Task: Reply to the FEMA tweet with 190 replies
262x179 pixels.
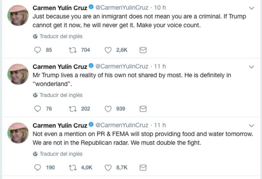Action: (x=38, y=168)
